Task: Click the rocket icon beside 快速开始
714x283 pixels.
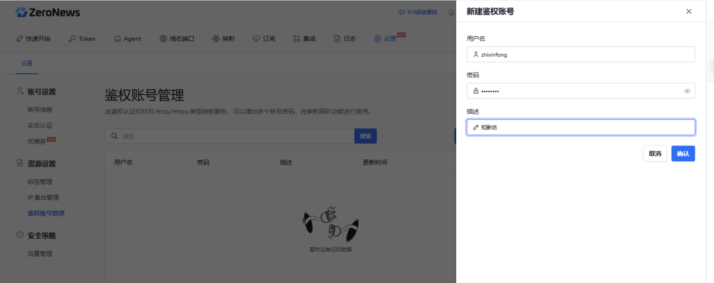Action: tap(20, 39)
